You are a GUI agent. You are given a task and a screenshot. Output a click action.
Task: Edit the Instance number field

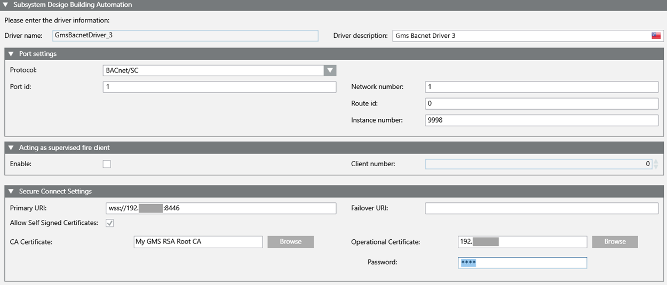541,120
